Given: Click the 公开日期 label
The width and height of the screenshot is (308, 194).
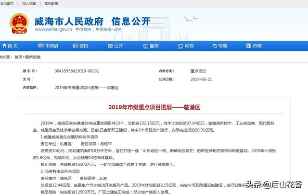Looking at the screenshot, I should tap(167, 80).
